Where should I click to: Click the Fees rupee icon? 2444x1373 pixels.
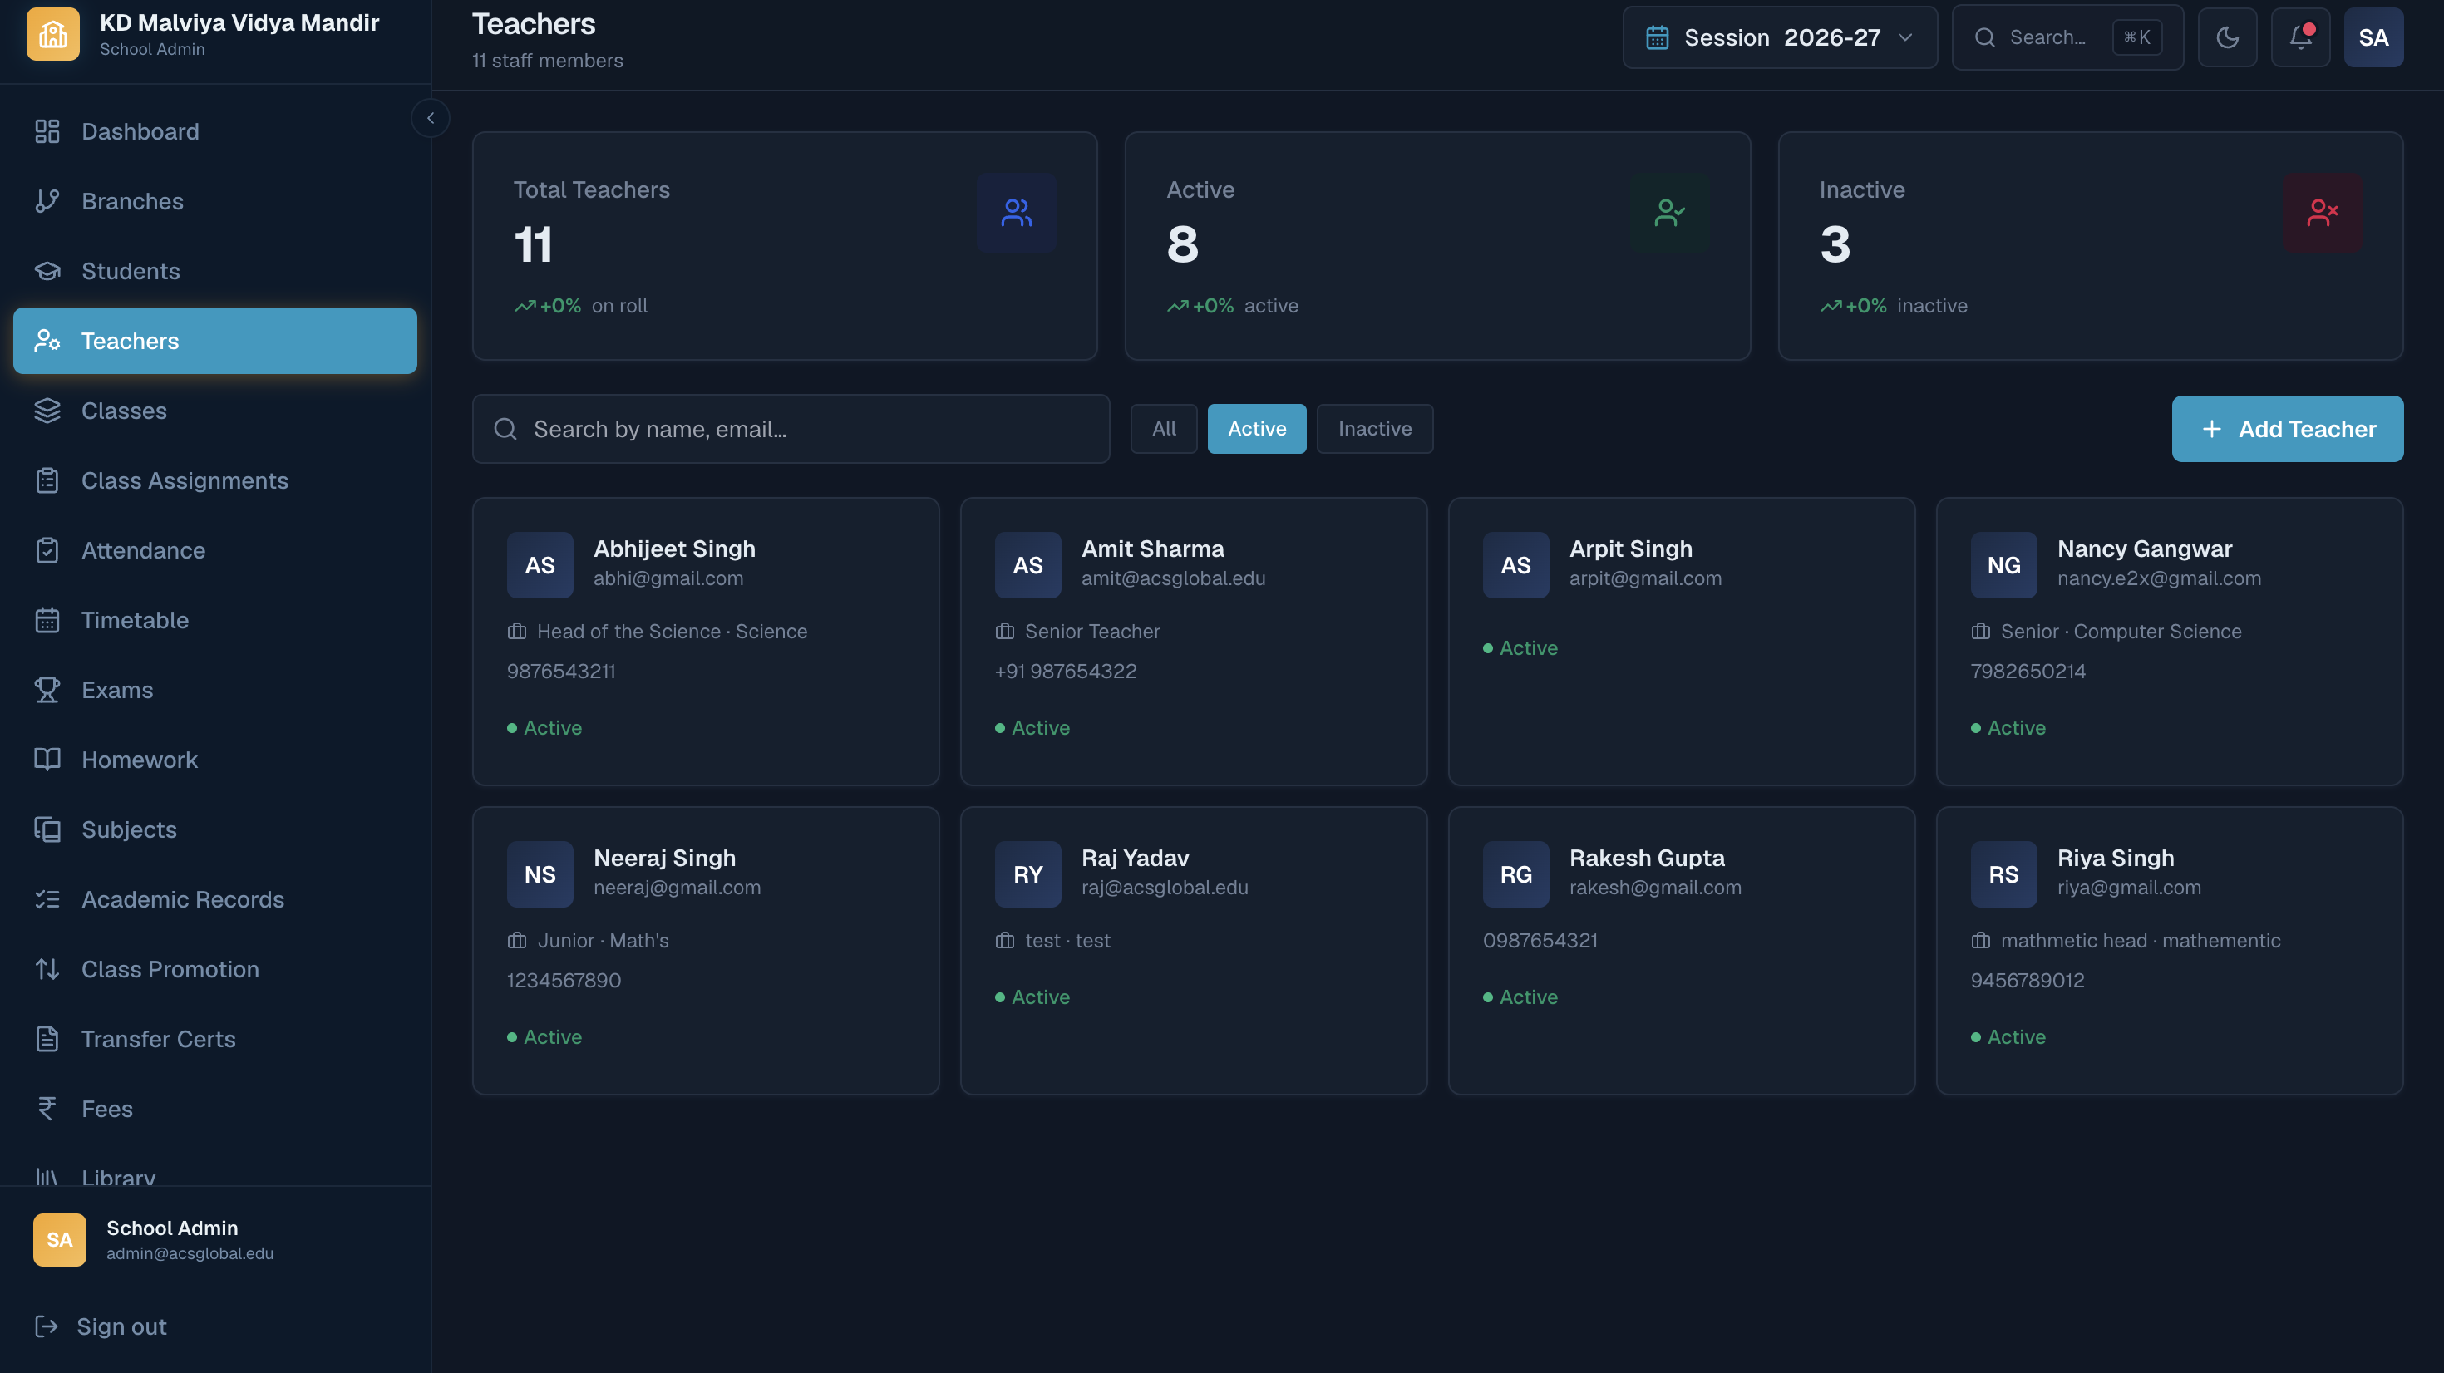[x=47, y=1108]
